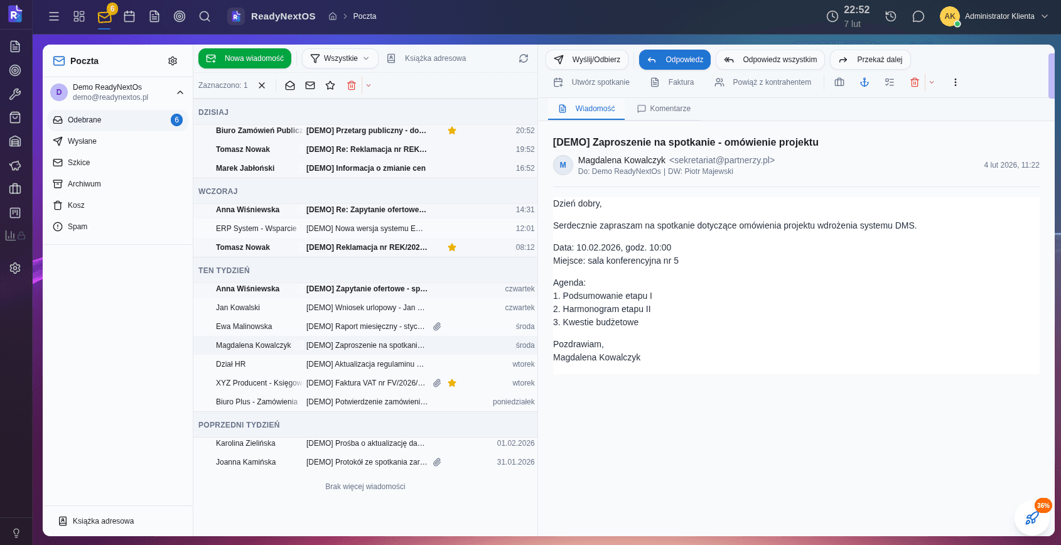Toggle the star for the selected message in the toolbar
The image size is (1061, 545).
330,85
